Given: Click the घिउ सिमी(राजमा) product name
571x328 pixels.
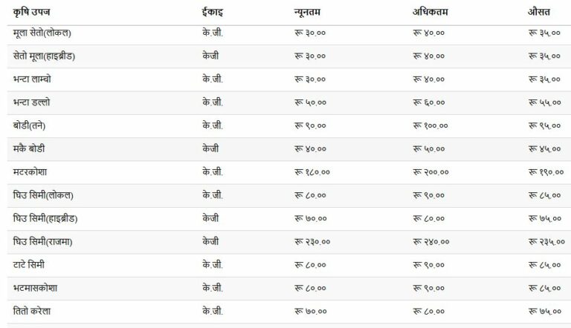Looking at the screenshot, I should point(42,242).
